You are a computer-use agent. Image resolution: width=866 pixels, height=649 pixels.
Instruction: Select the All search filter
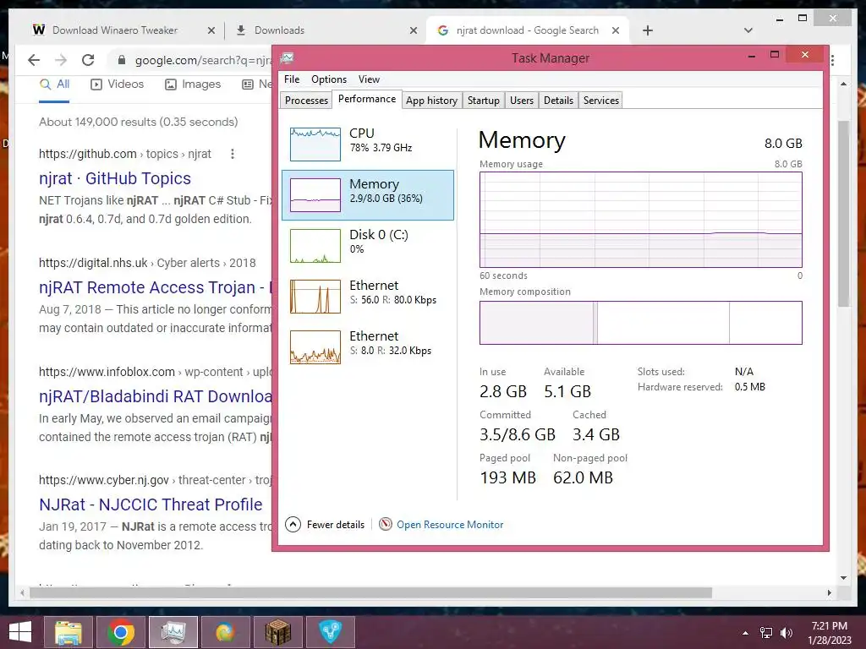(x=54, y=85)
